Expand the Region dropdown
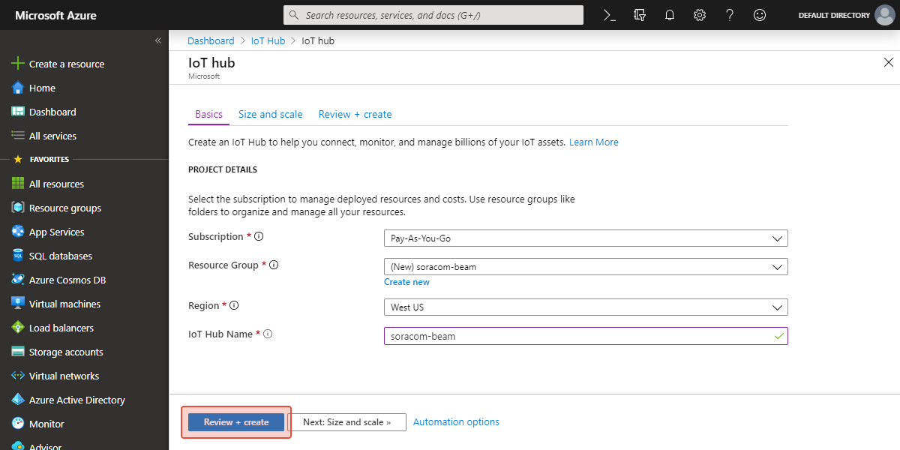The height and width of the screenshot is (450, 900). [585, 307]
